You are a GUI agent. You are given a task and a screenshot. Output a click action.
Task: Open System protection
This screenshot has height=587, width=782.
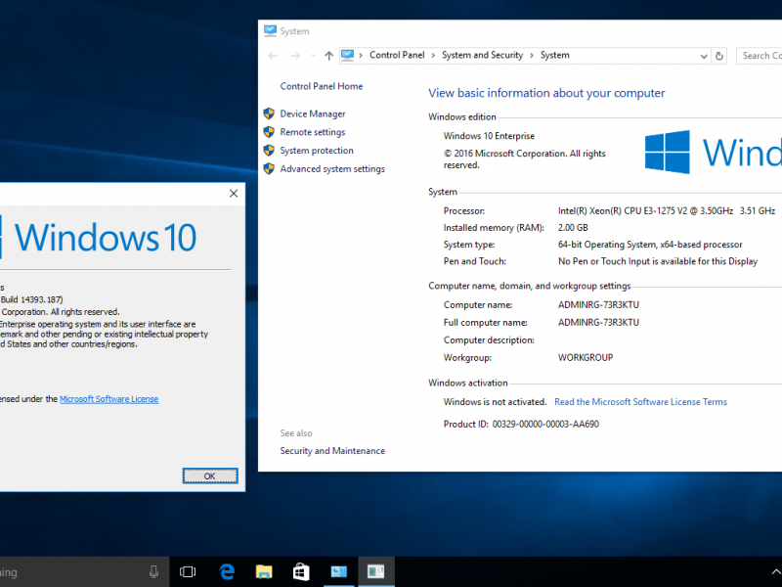coord(317,151)
